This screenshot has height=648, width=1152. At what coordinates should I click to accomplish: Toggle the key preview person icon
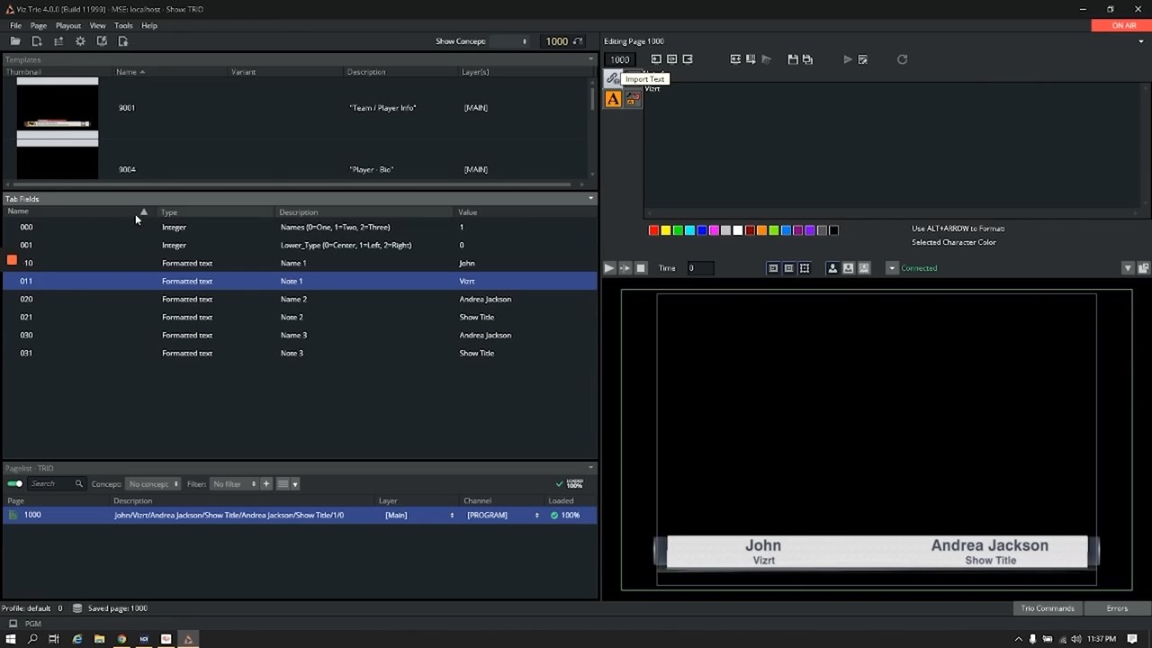tap(832, 268)
